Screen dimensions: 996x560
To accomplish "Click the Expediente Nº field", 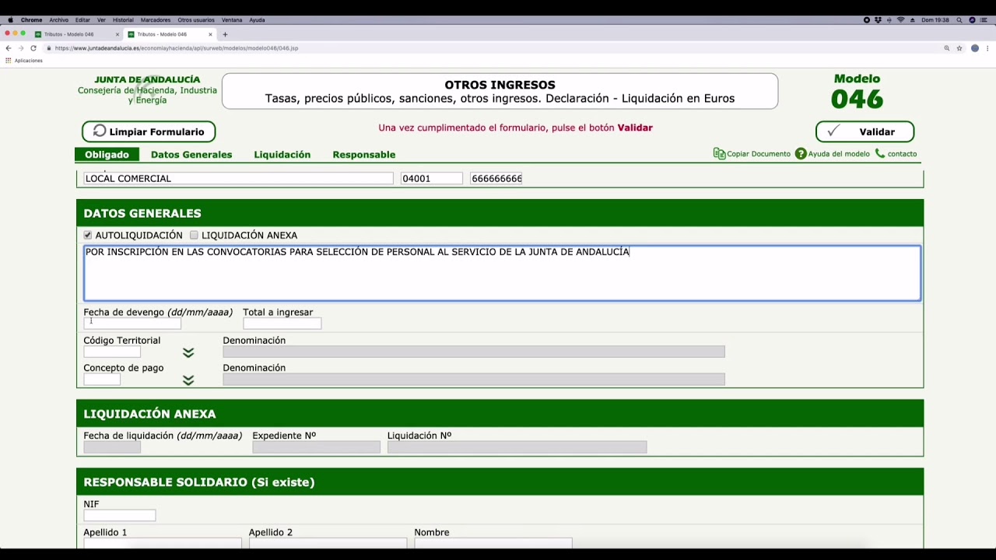I will coord(316,446).
